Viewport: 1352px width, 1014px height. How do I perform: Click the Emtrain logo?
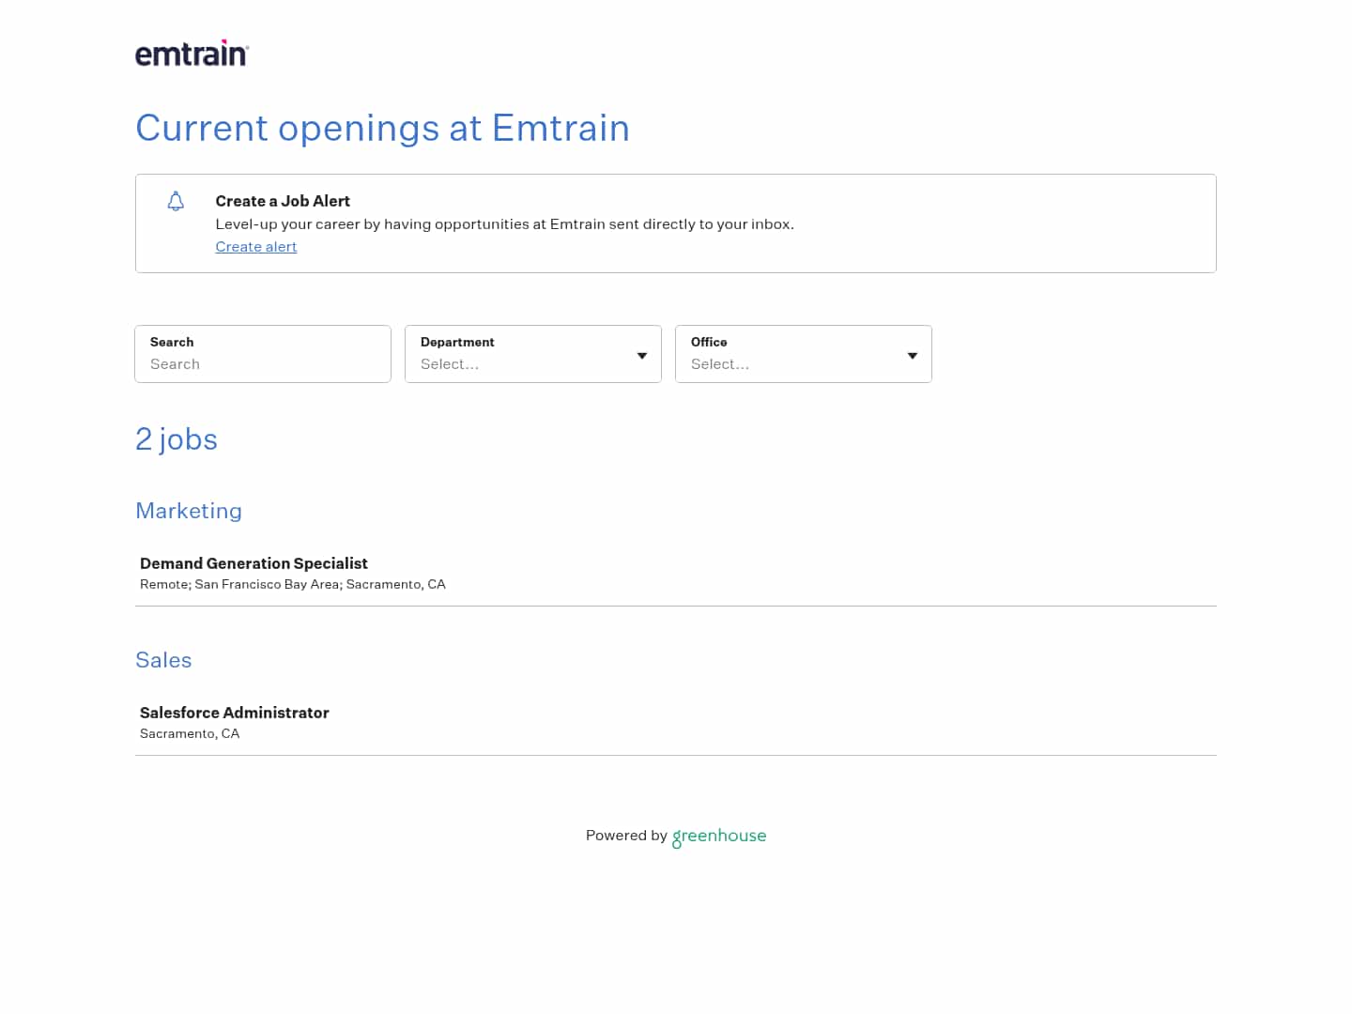click(x=192, y=53)
